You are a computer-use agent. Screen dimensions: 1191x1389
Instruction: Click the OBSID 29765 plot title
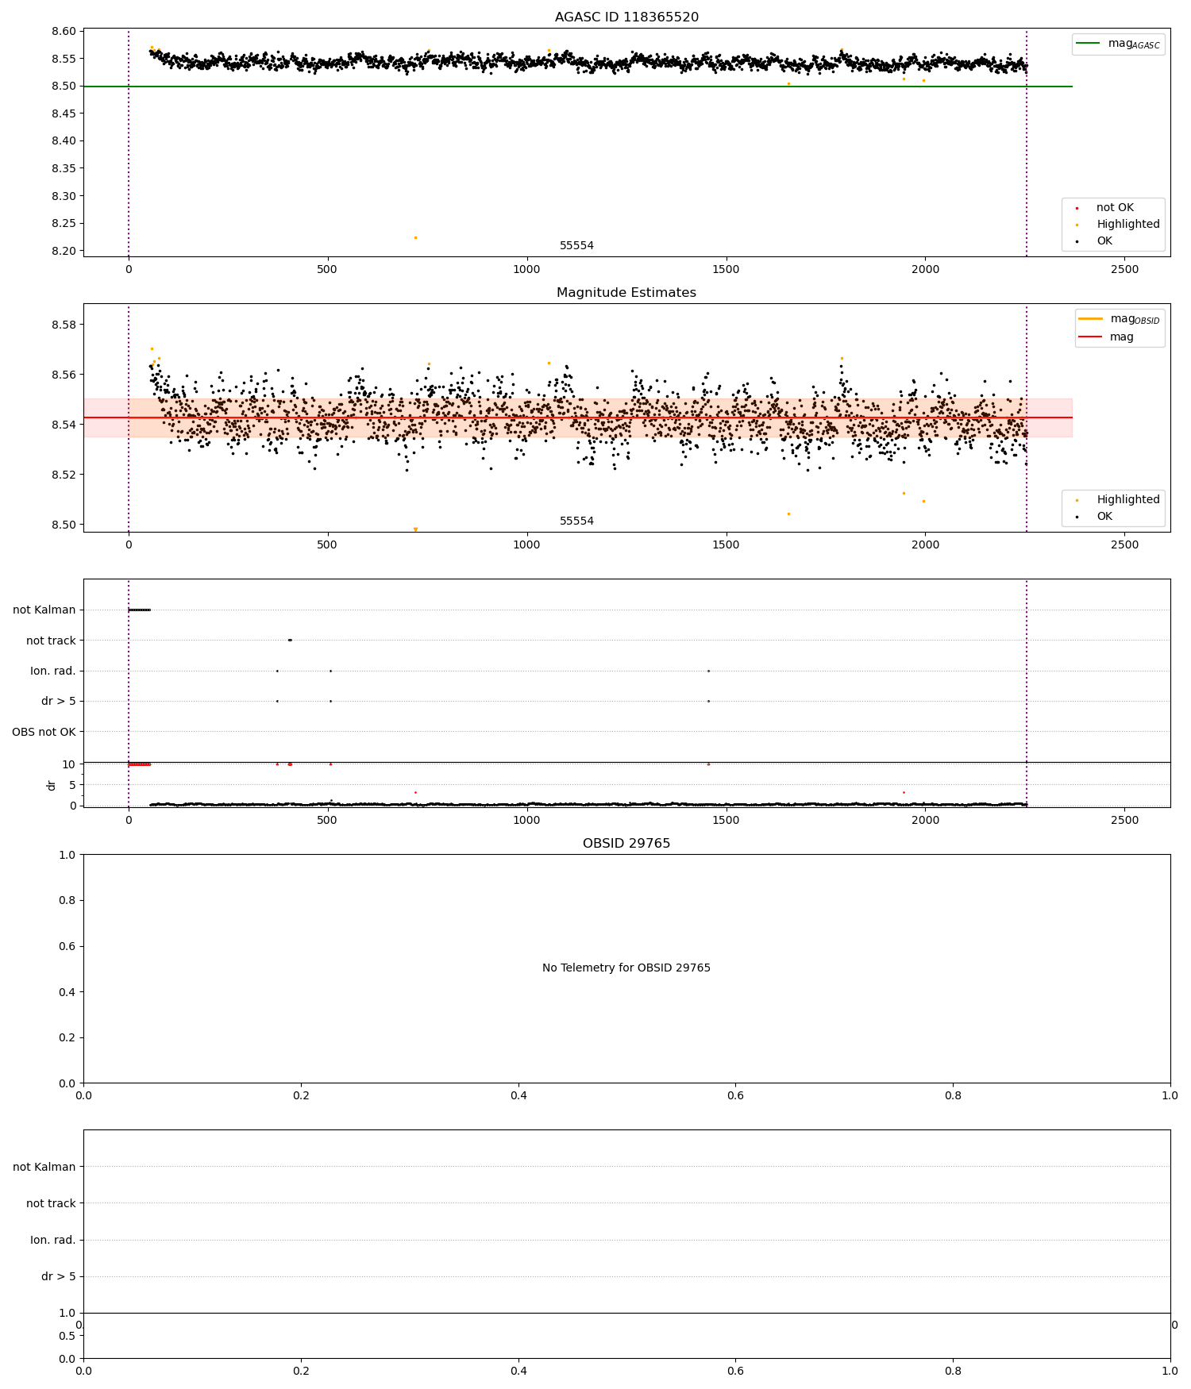coord(626,844)
